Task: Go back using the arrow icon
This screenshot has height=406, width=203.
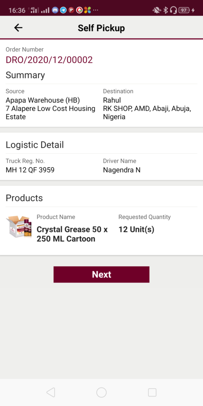Action: click(18, 28)
